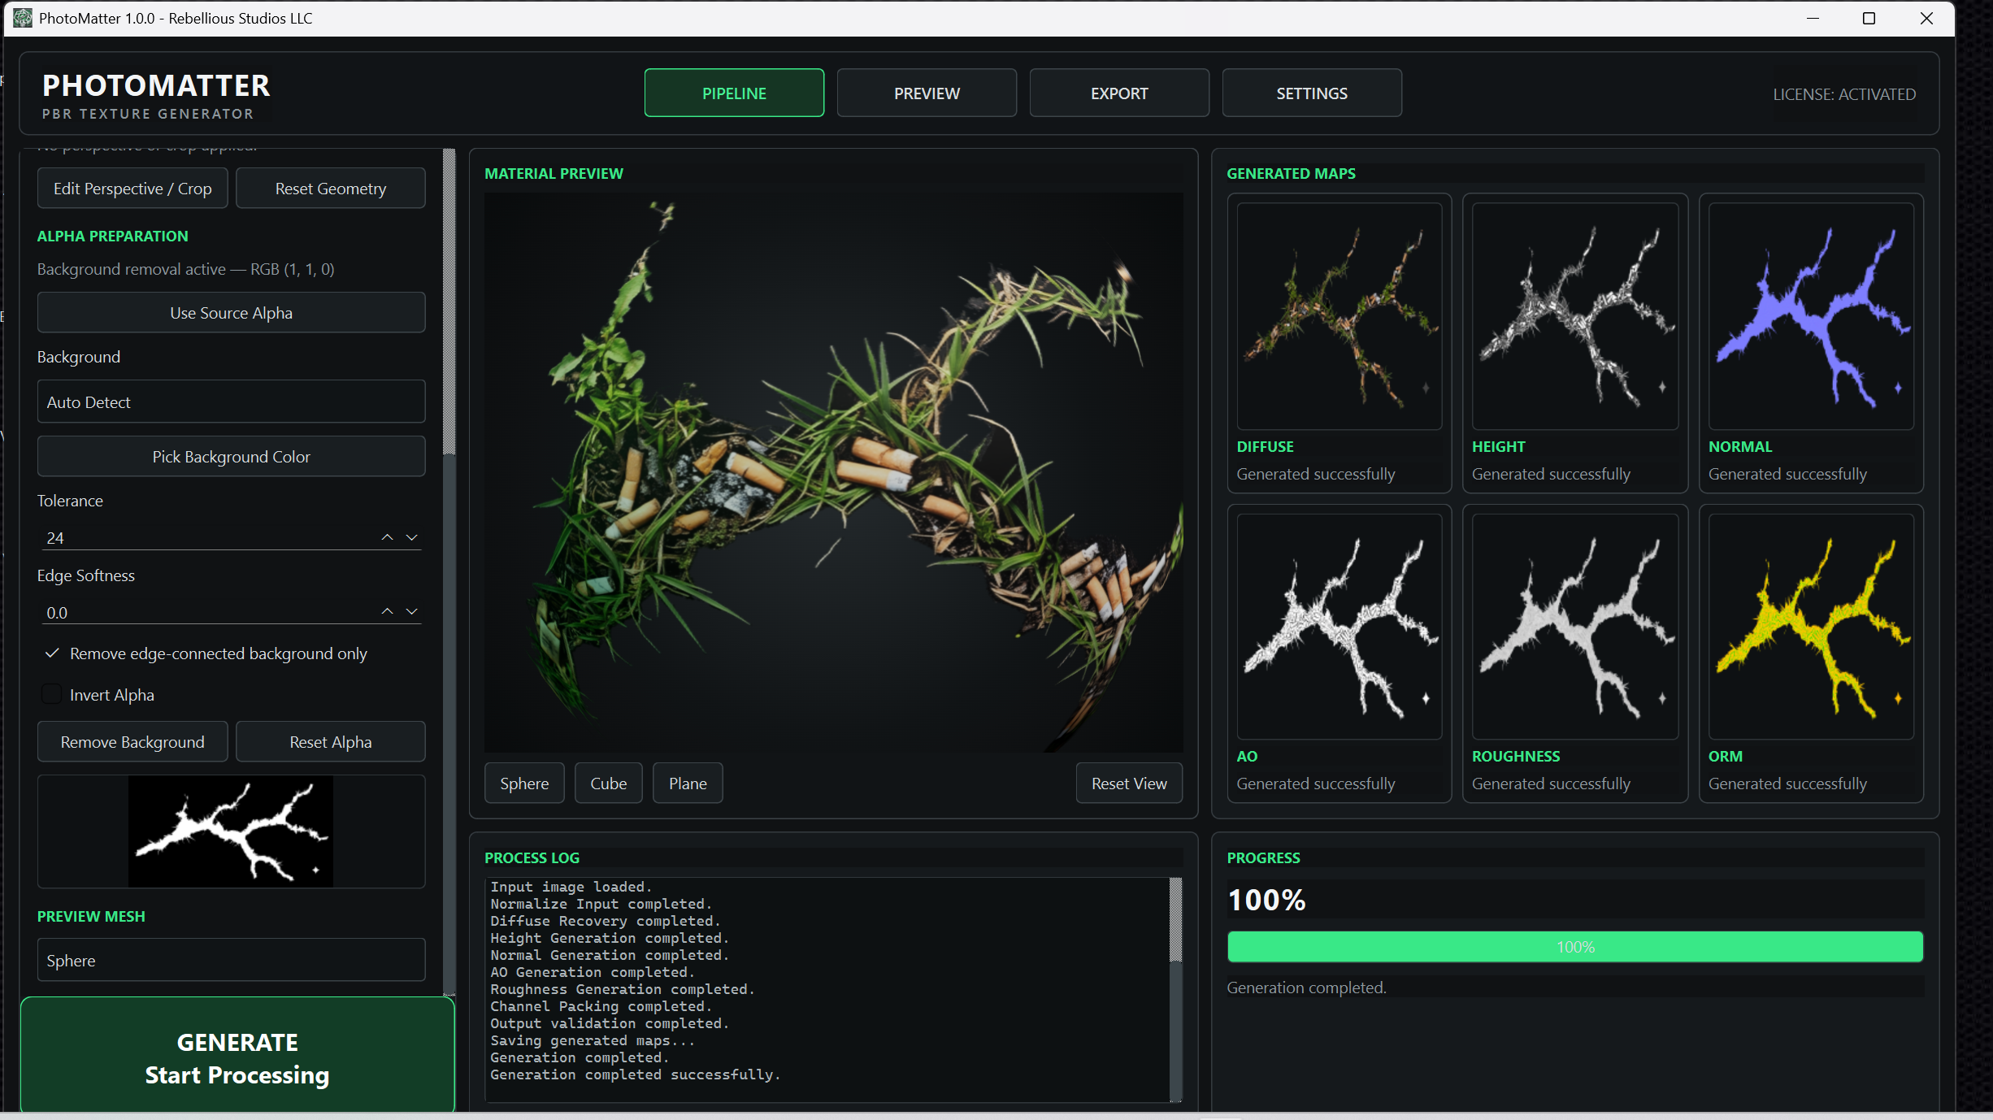The width and height of the screenshot is (1993, 1120).
Task: Click the ALPHA PREPARATION section heading
Action: pyautogui.click(x=112, y=237)
